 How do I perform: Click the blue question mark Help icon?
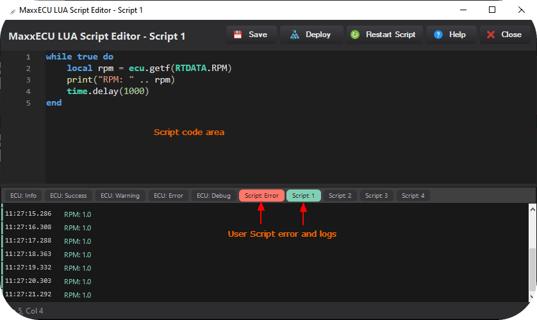coord(438,35)
